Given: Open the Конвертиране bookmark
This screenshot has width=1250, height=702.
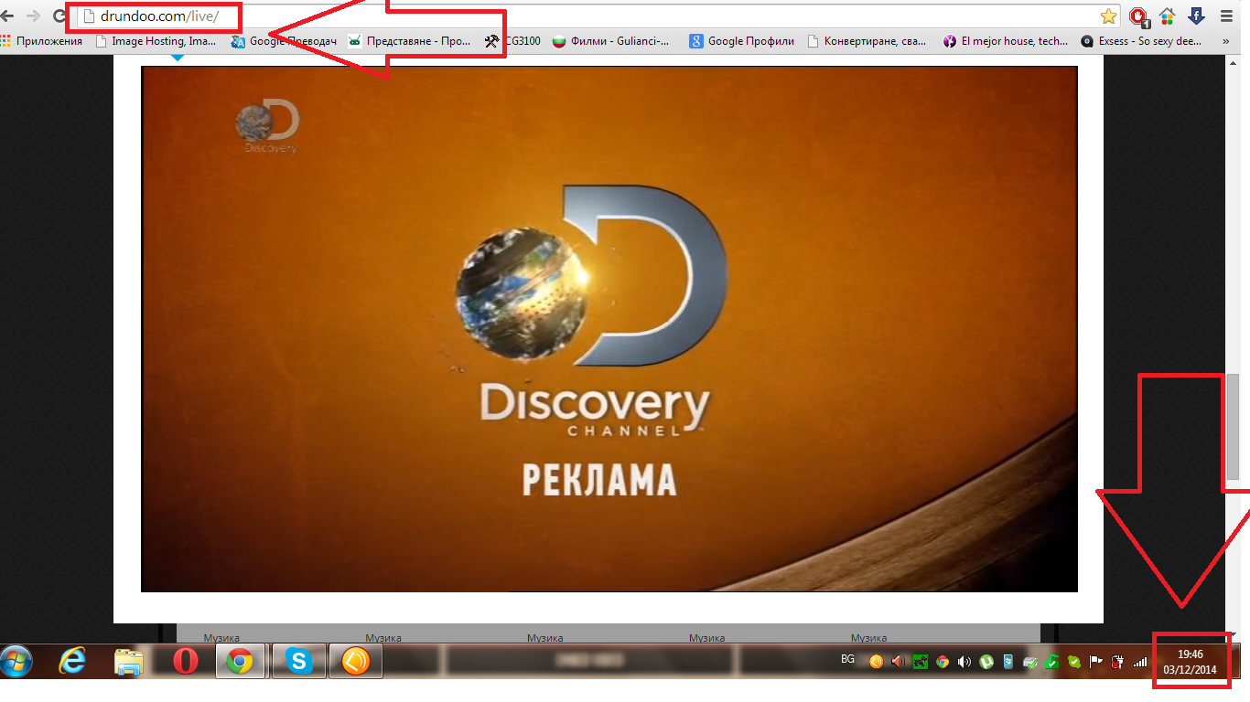Looking at the screenshot, I should [x=867, y=41].
